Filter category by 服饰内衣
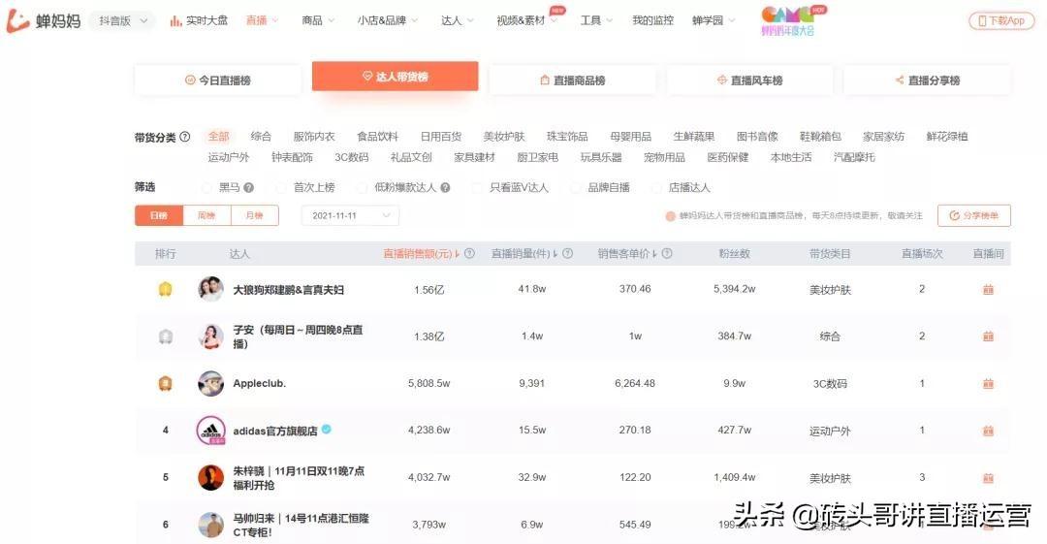1047x544 pixels. click(314, 137)
